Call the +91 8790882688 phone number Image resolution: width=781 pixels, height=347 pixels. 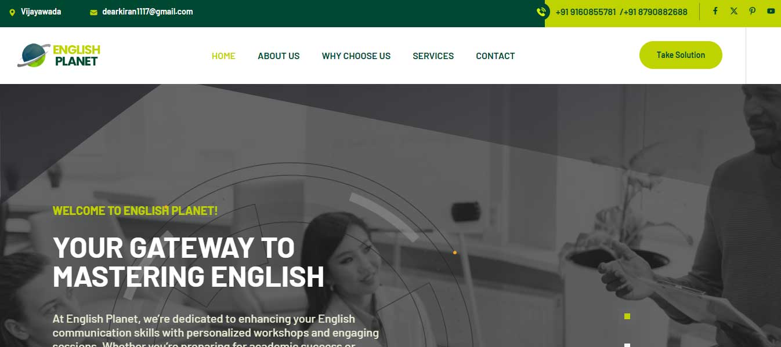656,12
